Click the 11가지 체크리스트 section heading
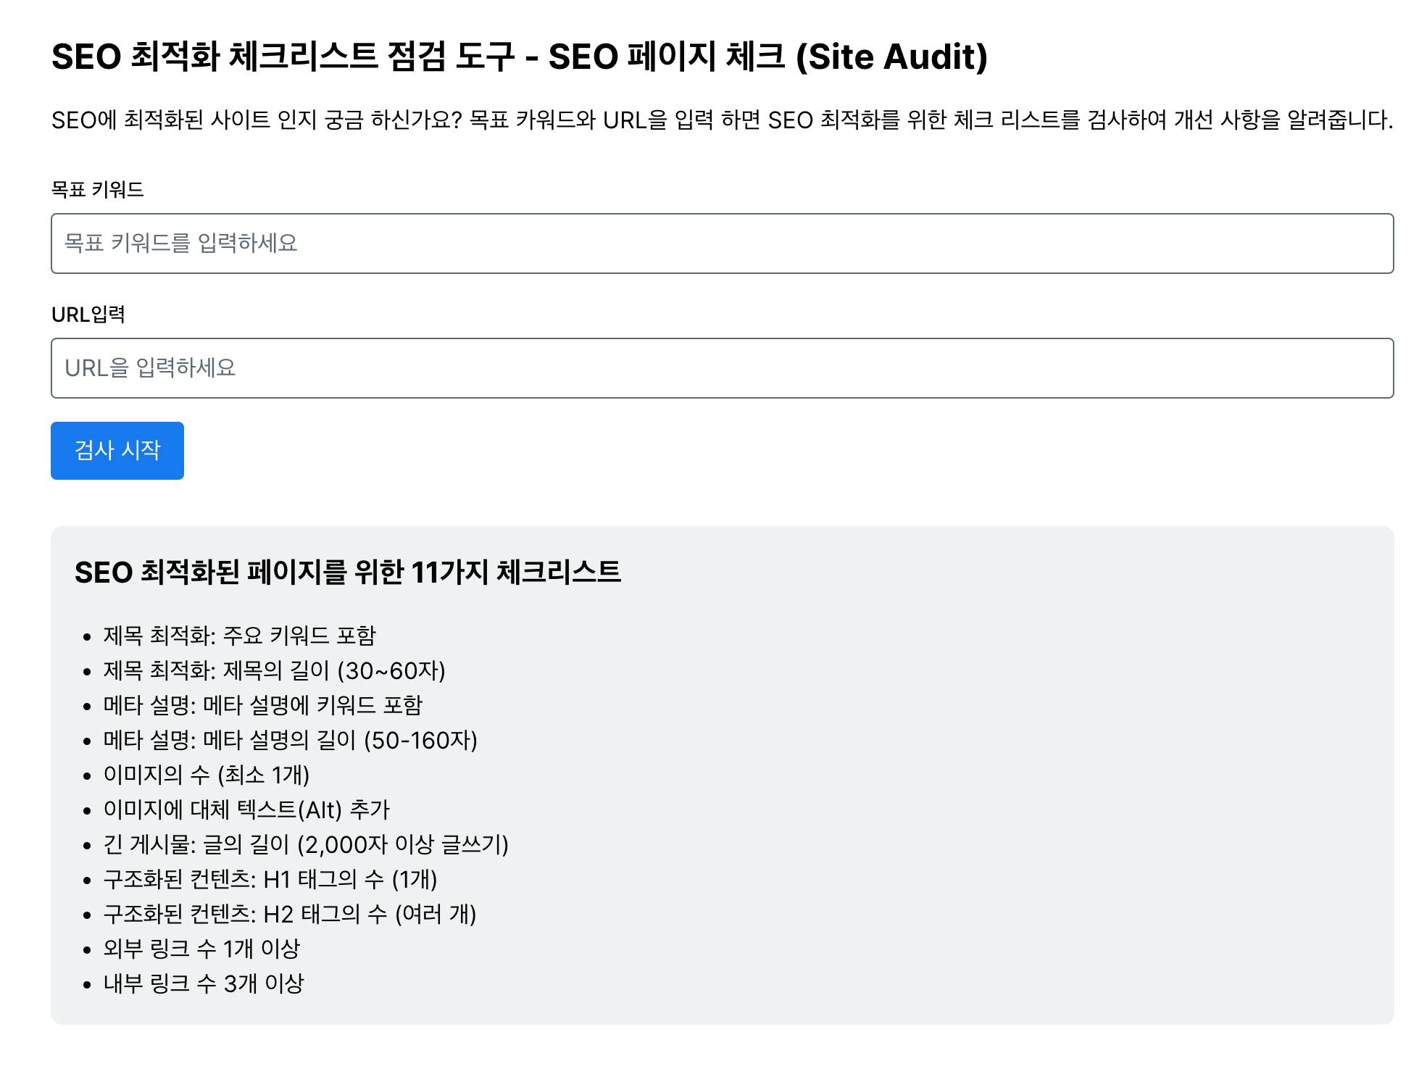Viewport: 1419px width, 1074px height. [347, 573]
